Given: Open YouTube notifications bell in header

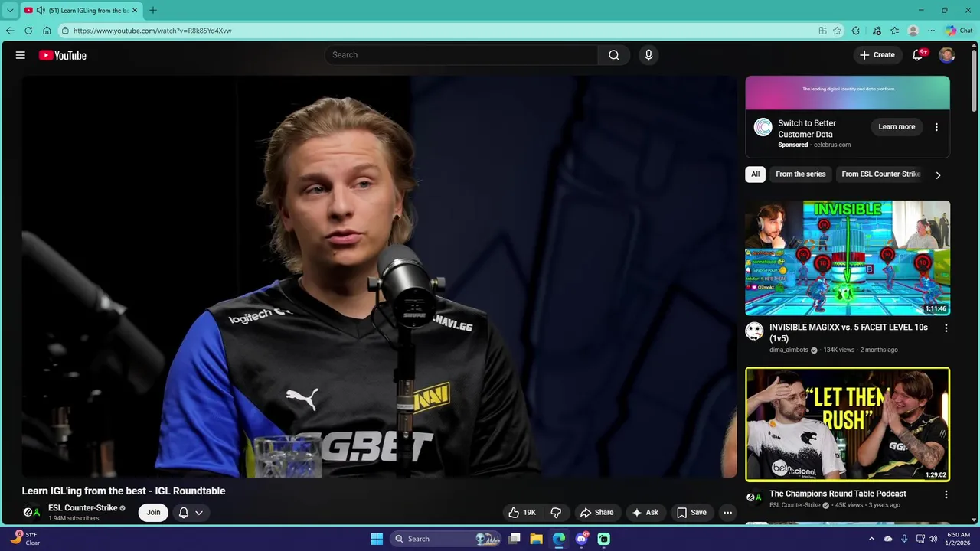Looking at the screenshot, I should [917, 55].
